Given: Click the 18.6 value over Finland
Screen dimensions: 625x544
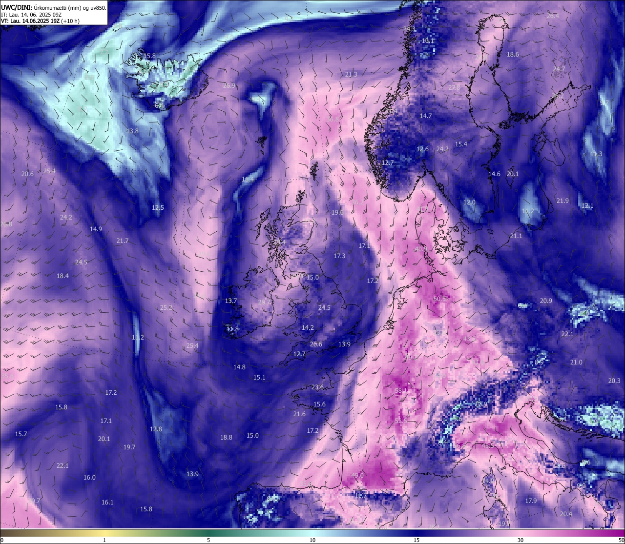Looking at the screenshot, I should pyautogui.click(x=513, y=54).
